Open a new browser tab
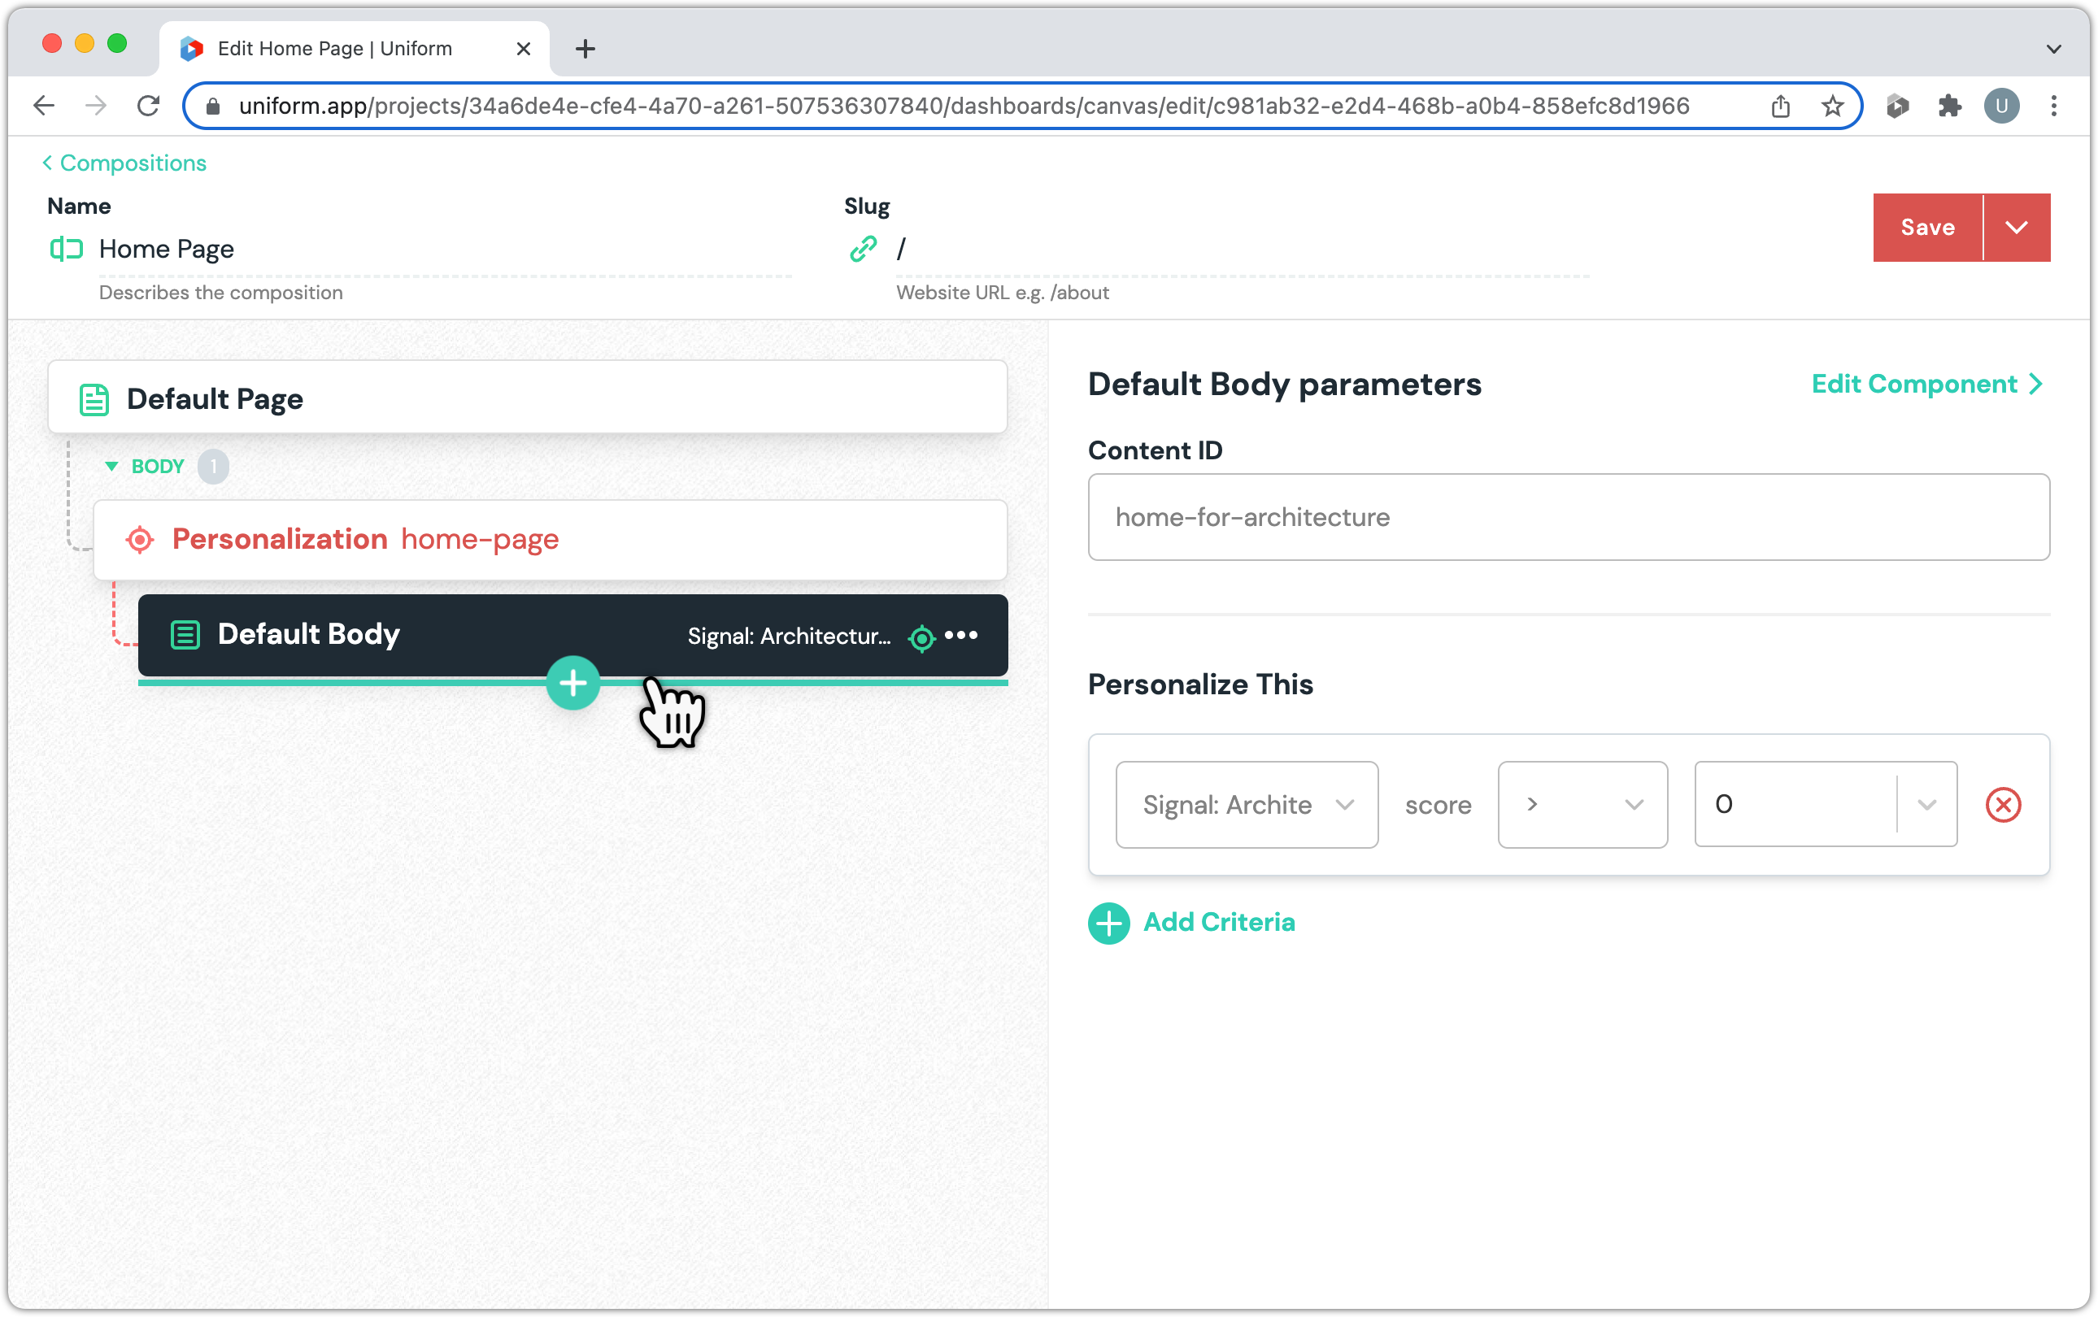This screenshot has height=1317, width=2098. (585, 49)
